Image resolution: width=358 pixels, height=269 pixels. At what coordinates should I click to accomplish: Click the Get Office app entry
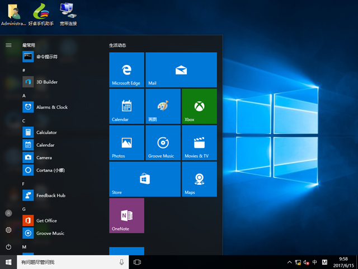click(46, 220)
